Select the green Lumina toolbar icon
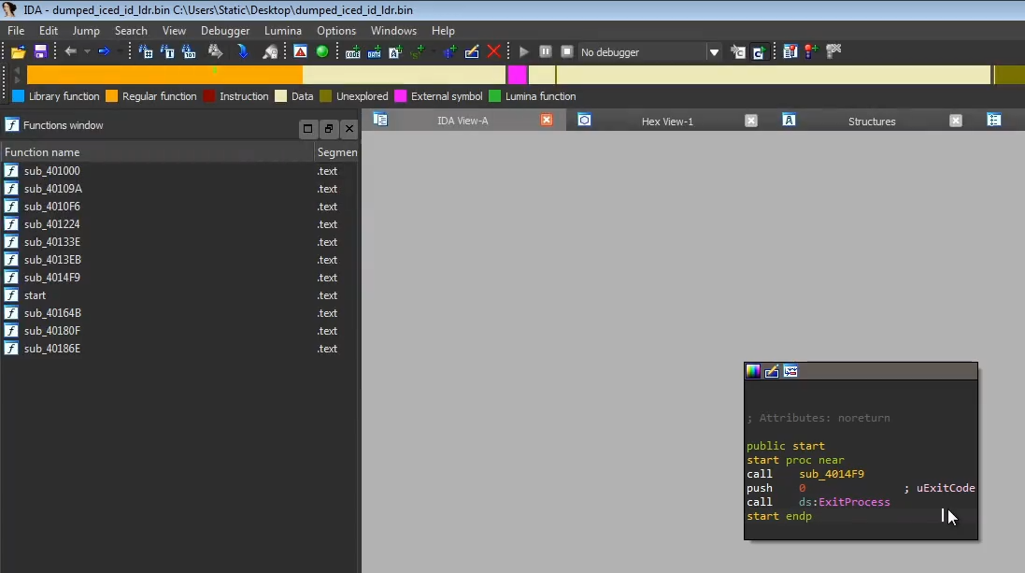 coord(321,52)
